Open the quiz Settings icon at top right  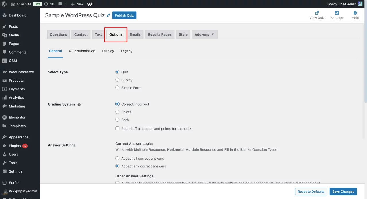[x=337, y=13]
